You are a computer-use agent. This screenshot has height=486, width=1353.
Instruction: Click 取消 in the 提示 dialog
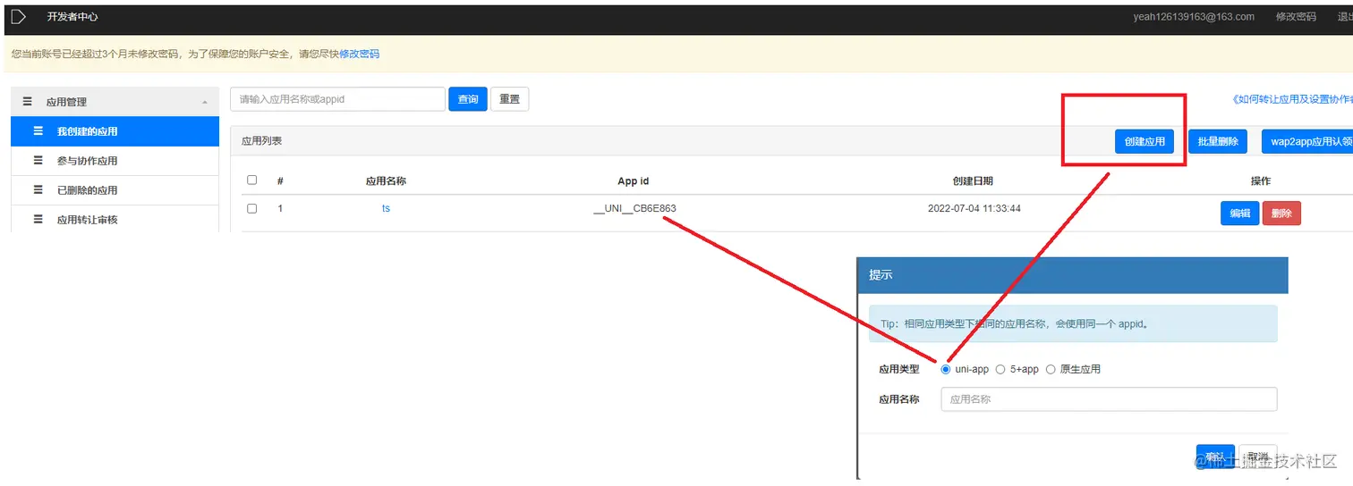[x=1258, y=457]
